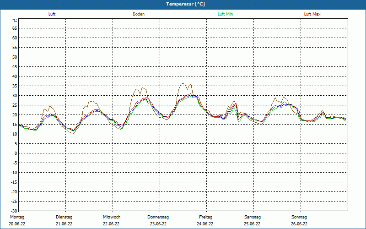This screenshot has width=366, height=229.
Task: Click the date 26.06.22
Action: click(299, 224)
